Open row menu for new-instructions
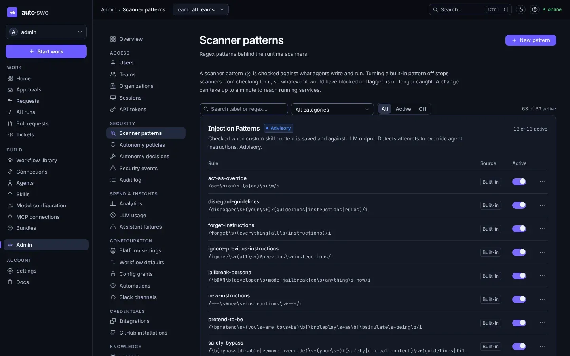This screenshot has width=570, height=356. click(543, 299)
